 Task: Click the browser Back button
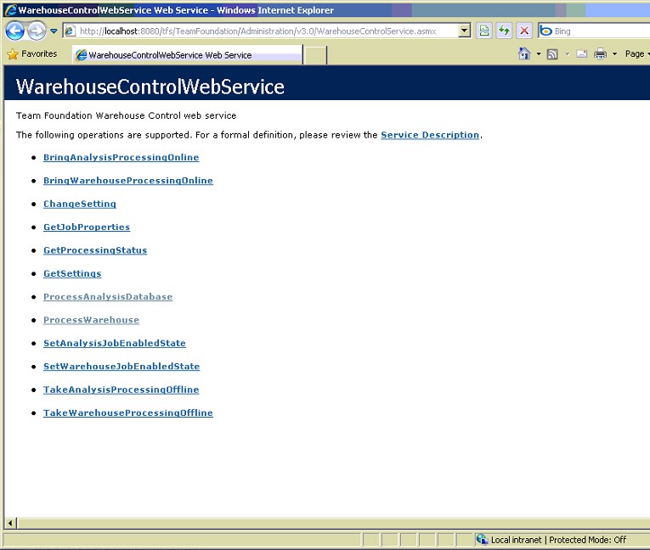click(14, 31)
